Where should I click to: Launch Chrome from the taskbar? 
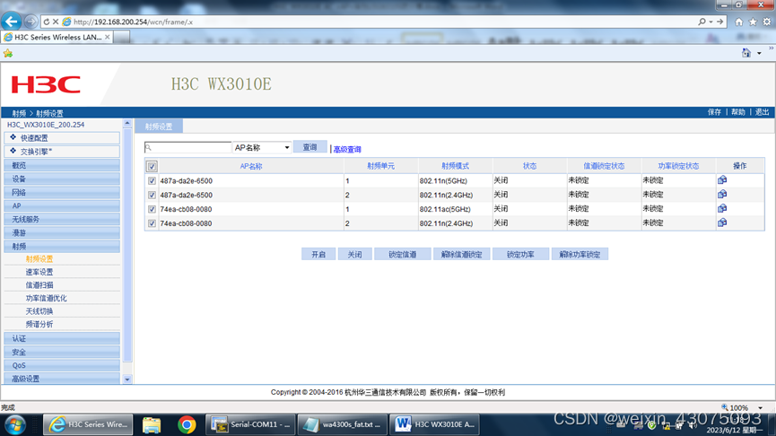[x=187, y=424]
